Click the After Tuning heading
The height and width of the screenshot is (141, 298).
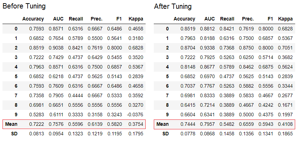tap(173, 7)
